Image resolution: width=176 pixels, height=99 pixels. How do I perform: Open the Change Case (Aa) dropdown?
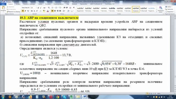[45, 8]
